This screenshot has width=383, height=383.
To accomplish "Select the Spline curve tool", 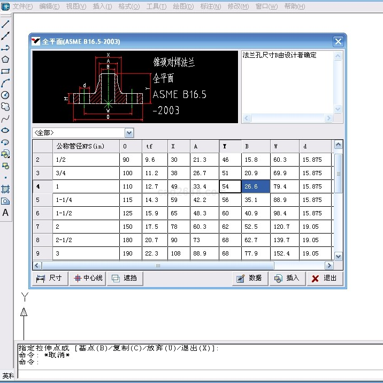I will pyautogui.click(x=5, y=118).
